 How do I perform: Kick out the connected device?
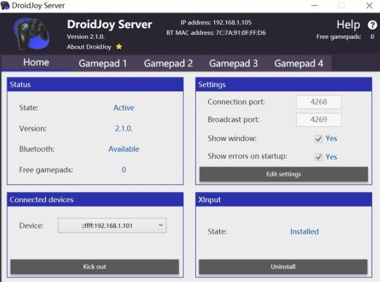point(95,267)
